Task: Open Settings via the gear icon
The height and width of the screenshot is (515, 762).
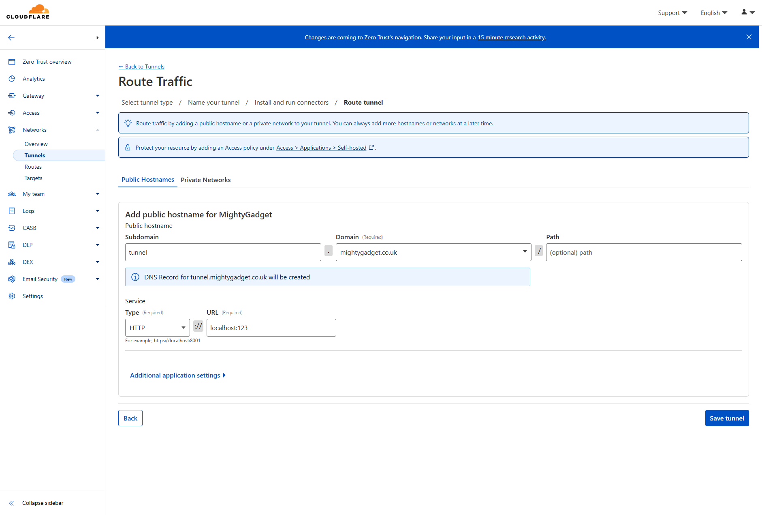Action: tap(12, 296)
